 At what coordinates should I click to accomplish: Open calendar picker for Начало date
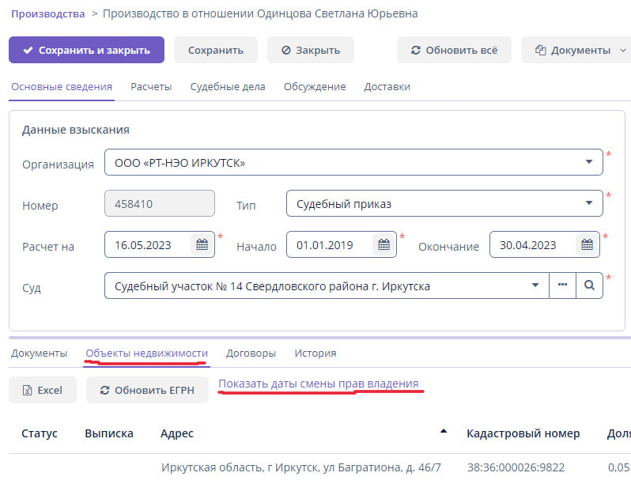pos(384,245)
